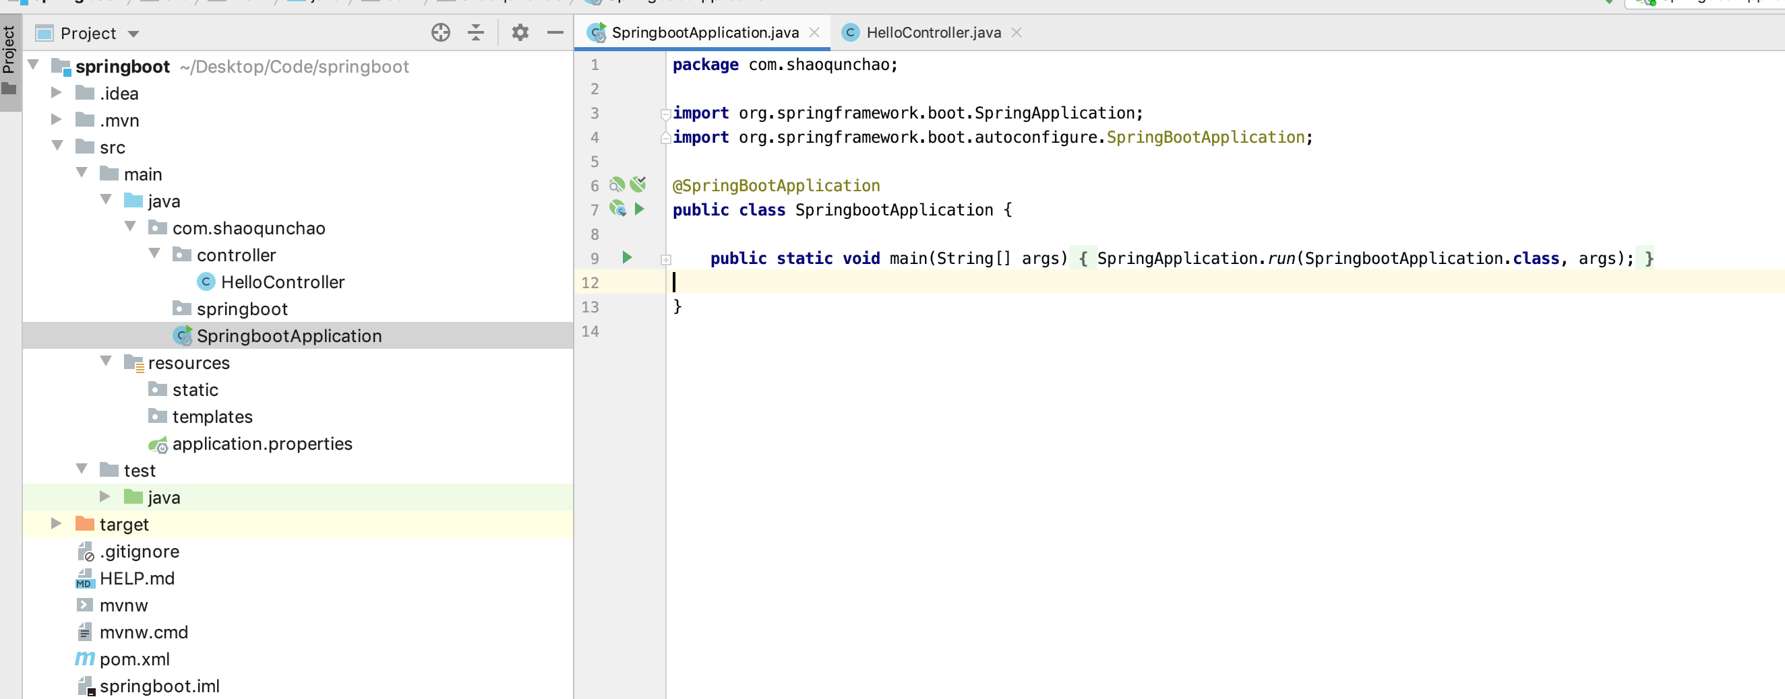Collapse the main folder

click(x=82, y=173)
